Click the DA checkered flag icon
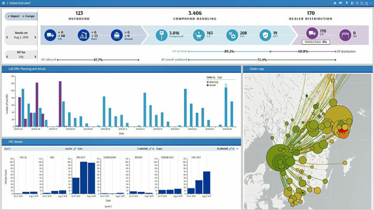The image size is (374, 210). point(345,36)
